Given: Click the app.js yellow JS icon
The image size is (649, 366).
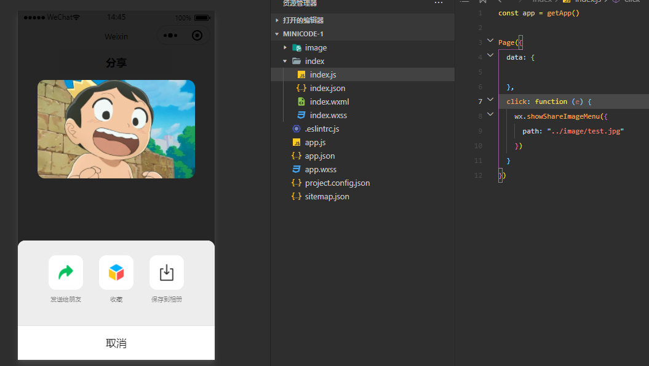Looking at the screenshot, I should coord(297,143).
